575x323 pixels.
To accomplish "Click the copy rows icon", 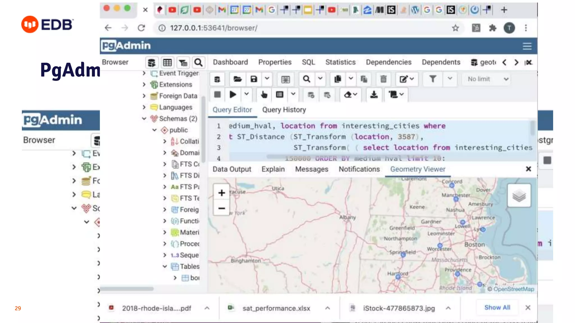I will [338, 79].
